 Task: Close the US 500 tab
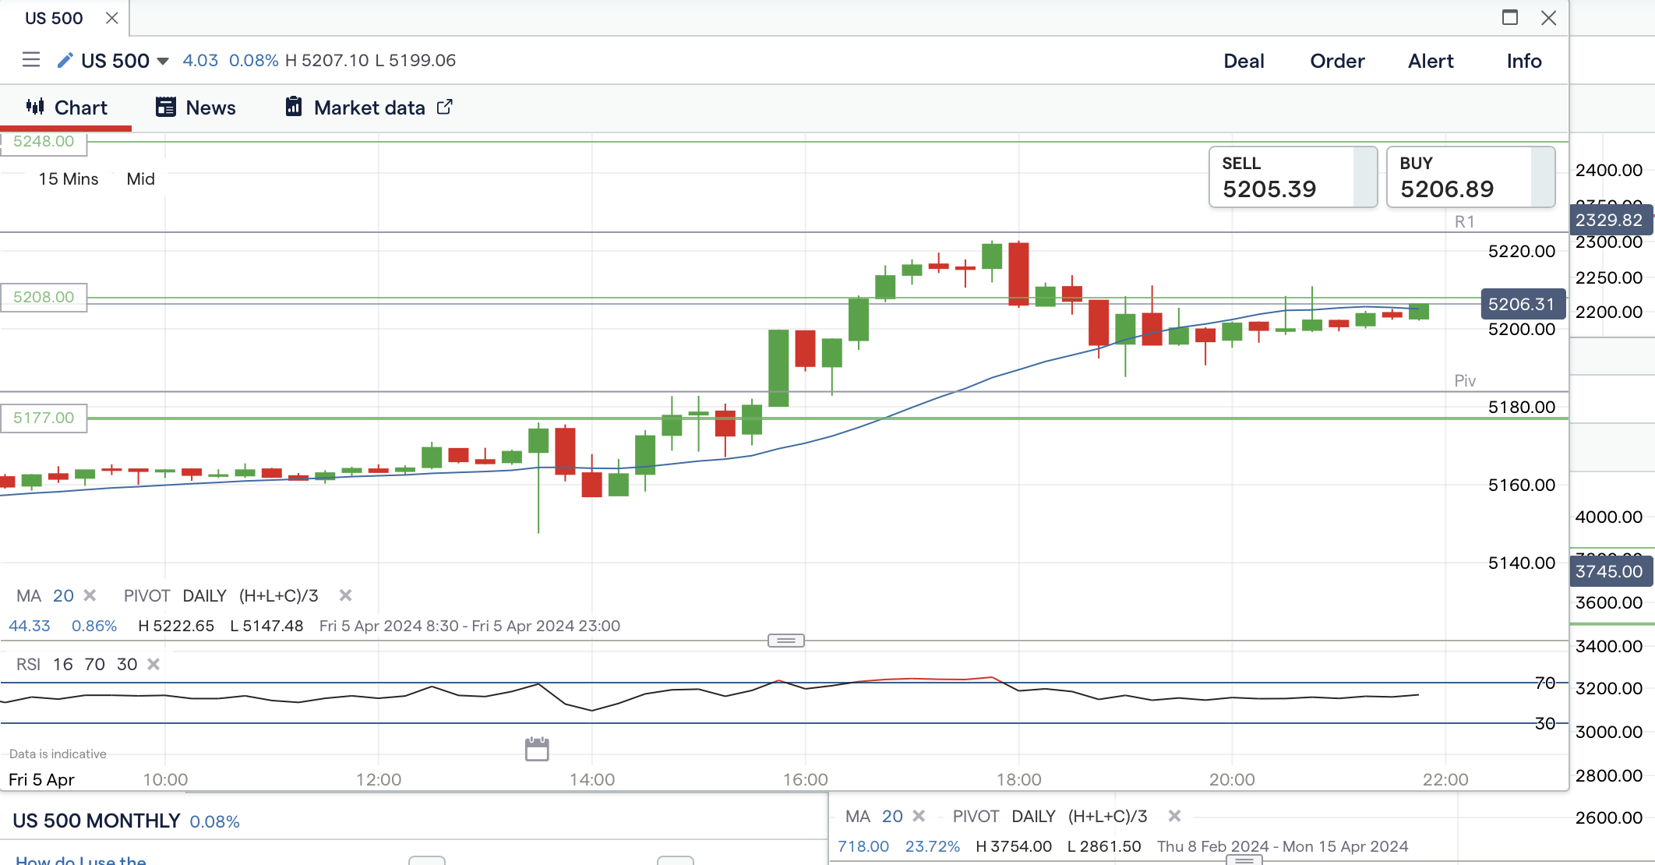(112, 18)
